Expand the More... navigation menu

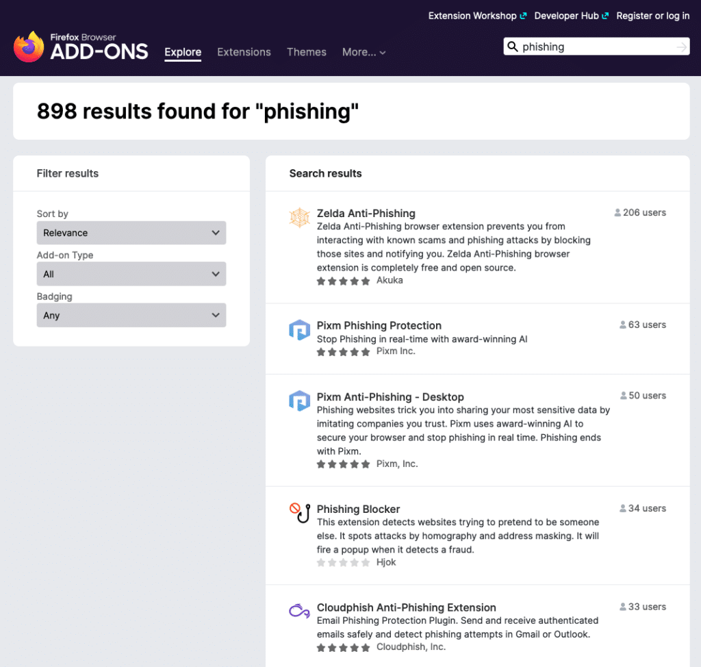click(364, 52)
